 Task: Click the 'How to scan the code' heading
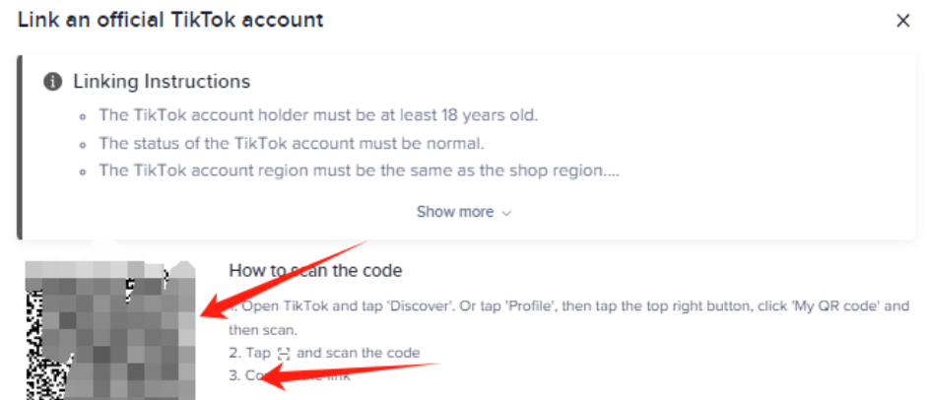click(315, 270)
